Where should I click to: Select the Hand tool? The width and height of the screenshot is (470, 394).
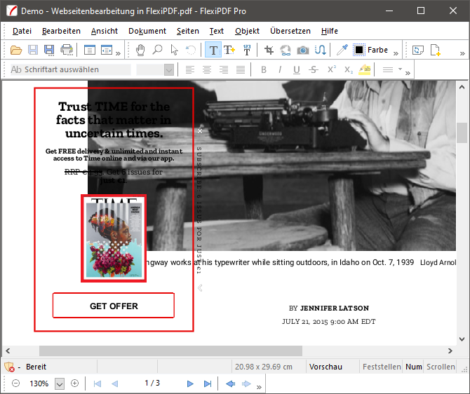click(x=140, y=50)
